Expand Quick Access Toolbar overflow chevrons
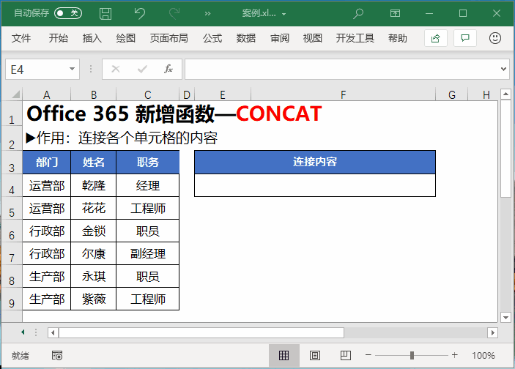This screenshot has width=515, height=369. 207,13
